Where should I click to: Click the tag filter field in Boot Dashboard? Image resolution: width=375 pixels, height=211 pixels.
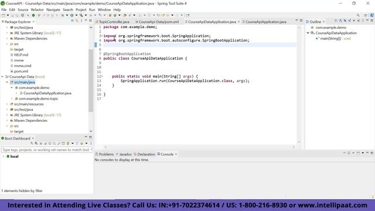[47, 150]
